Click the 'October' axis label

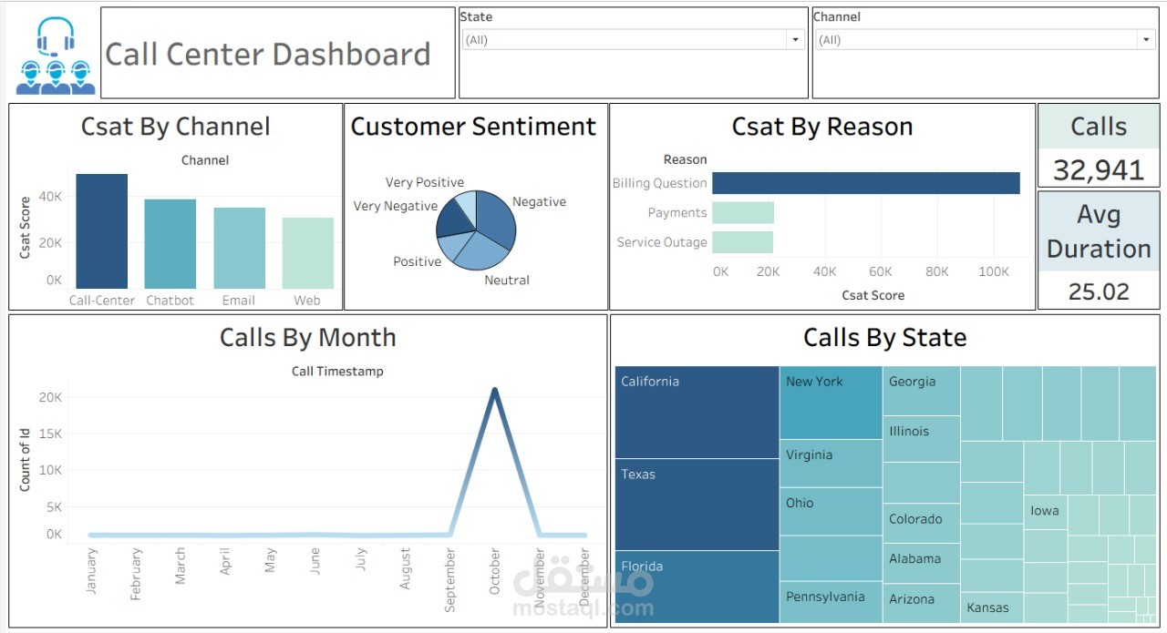[x=494, y=572]
